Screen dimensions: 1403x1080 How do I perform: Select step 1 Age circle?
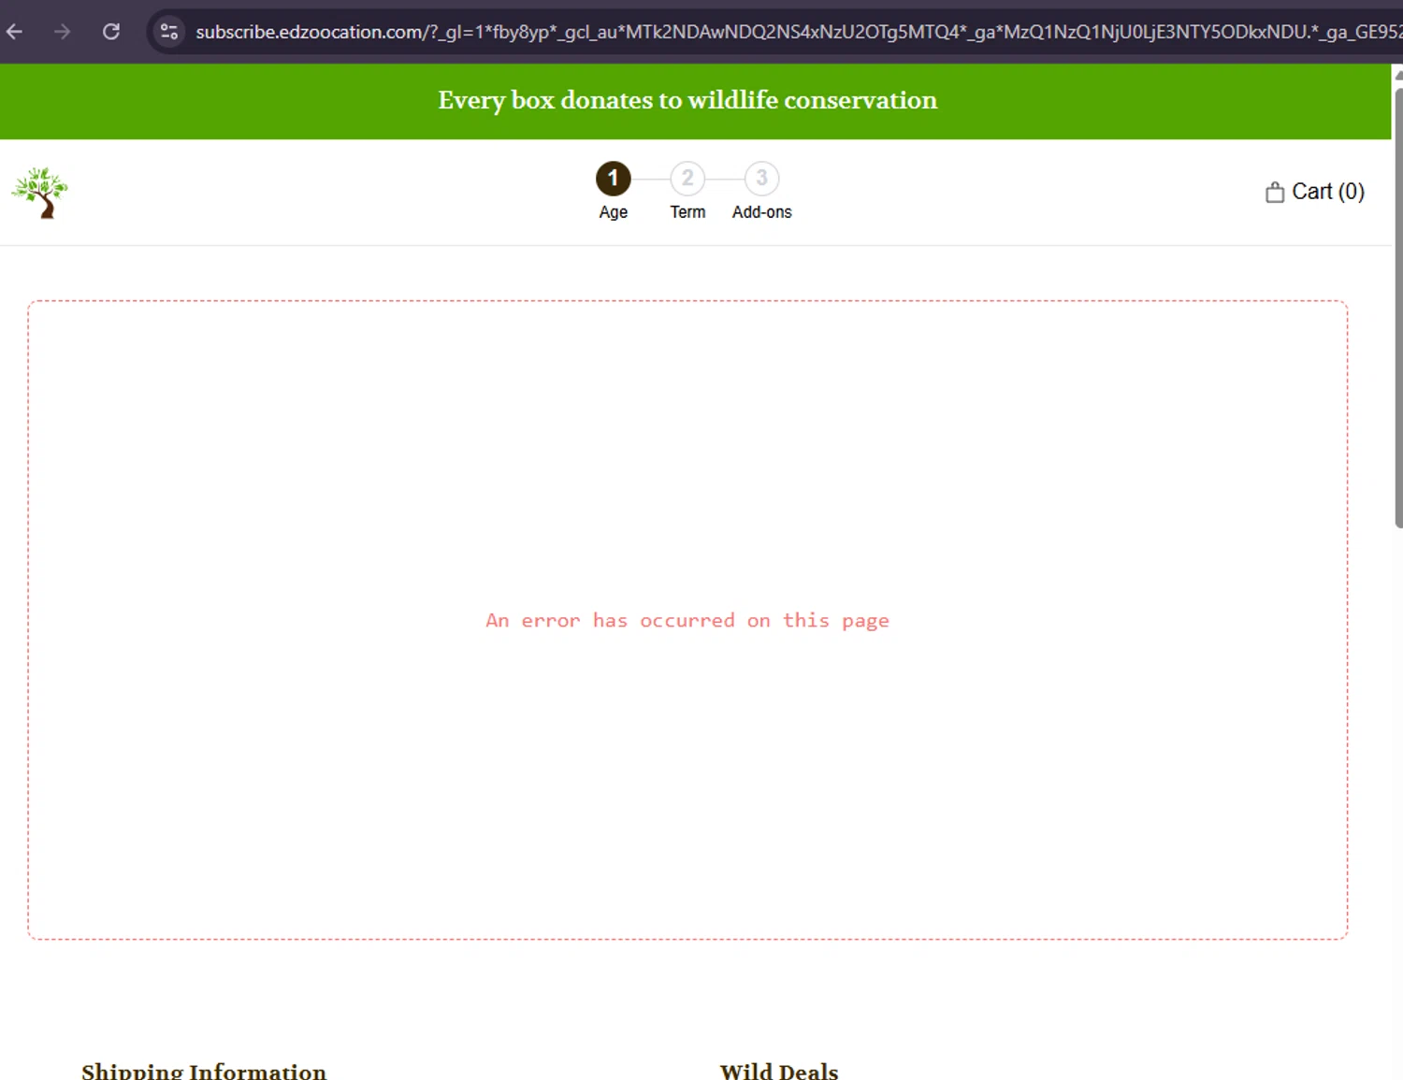[614, 178]
